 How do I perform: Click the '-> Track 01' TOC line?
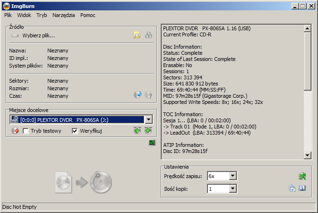(210, 127)
